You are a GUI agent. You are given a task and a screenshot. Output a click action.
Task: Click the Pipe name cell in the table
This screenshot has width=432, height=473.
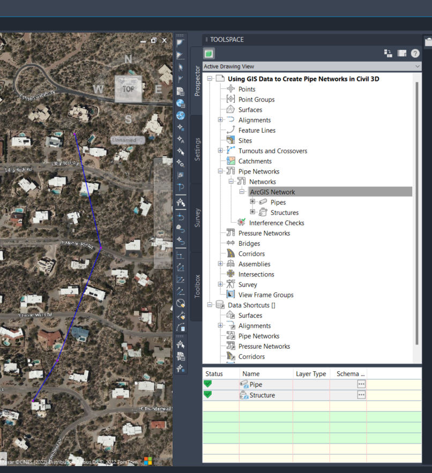(266, 384)
